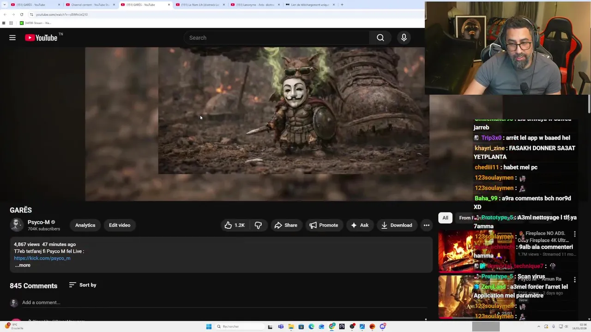591x332 pixels.
Task: Open the Windows Start menu
Action: coord(209,326)
